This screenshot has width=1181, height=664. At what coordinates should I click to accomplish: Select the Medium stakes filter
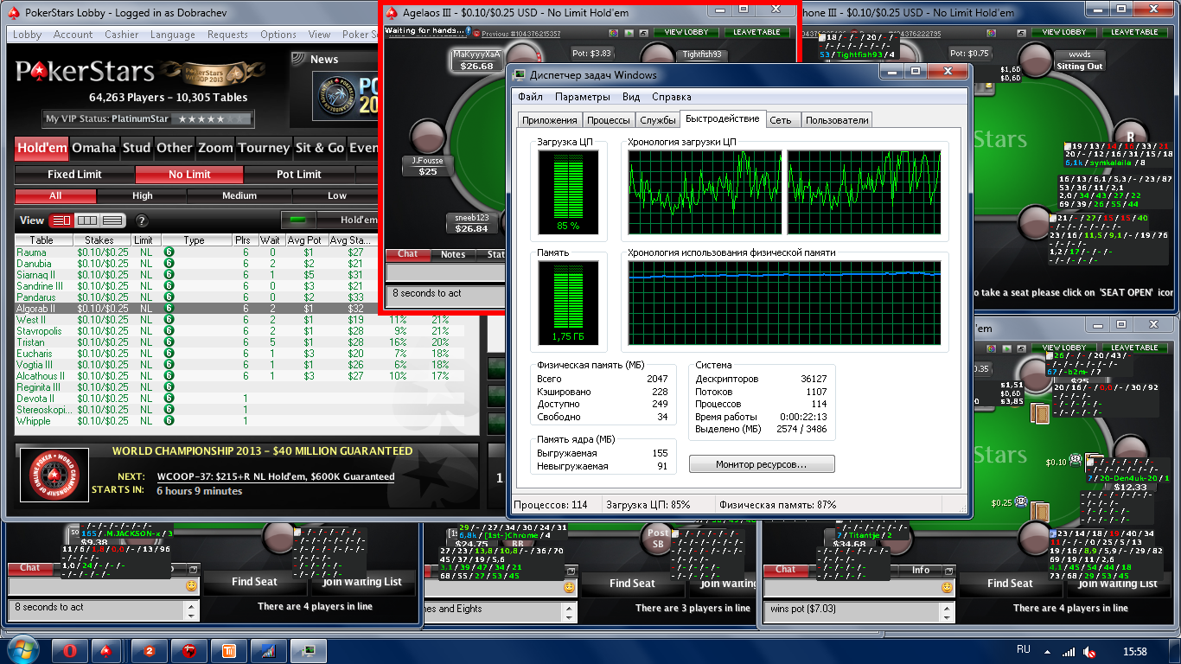(239, 196)
